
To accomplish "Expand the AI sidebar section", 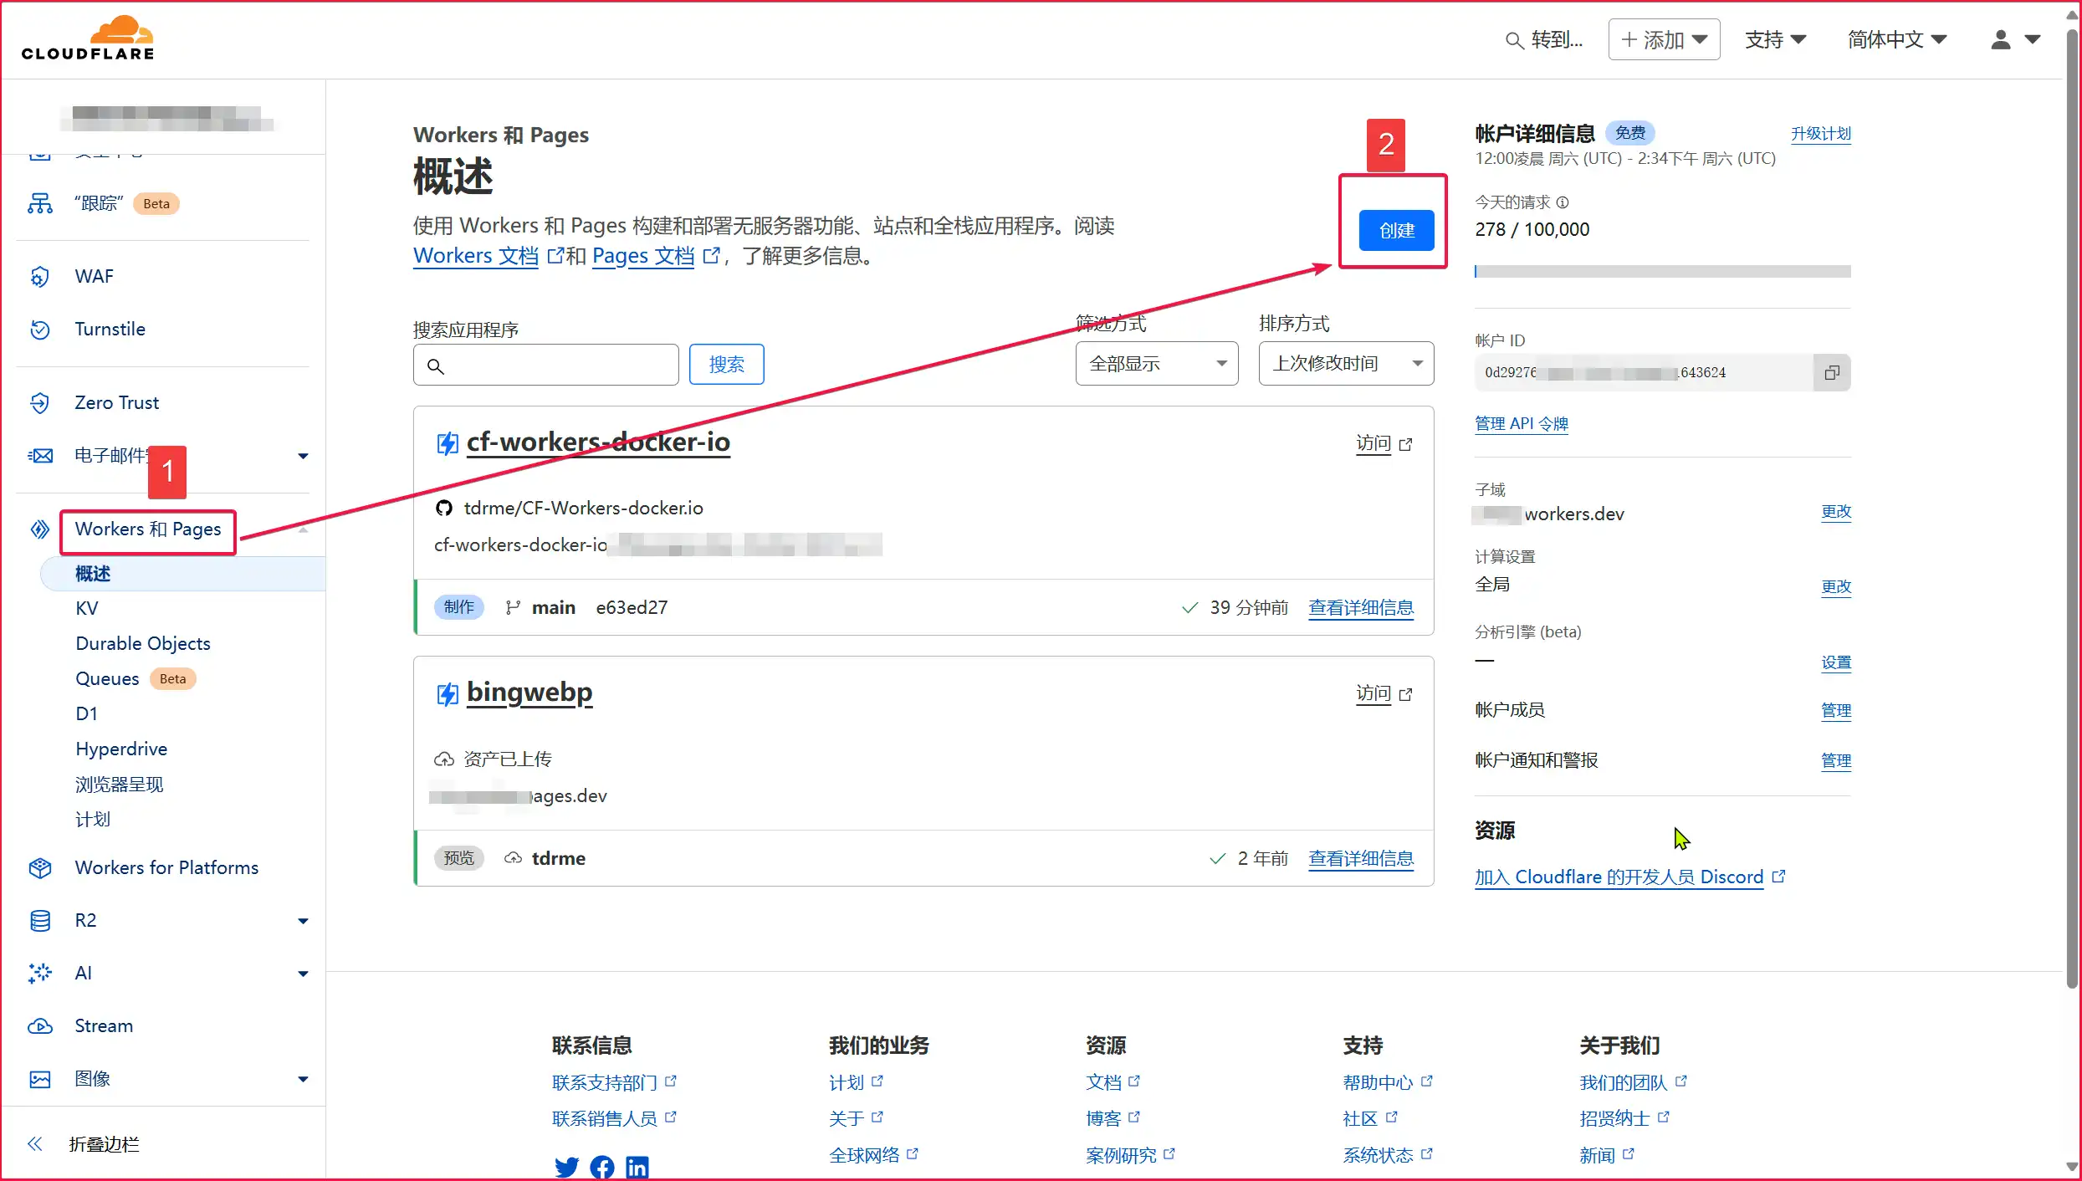I will (303, 974).
